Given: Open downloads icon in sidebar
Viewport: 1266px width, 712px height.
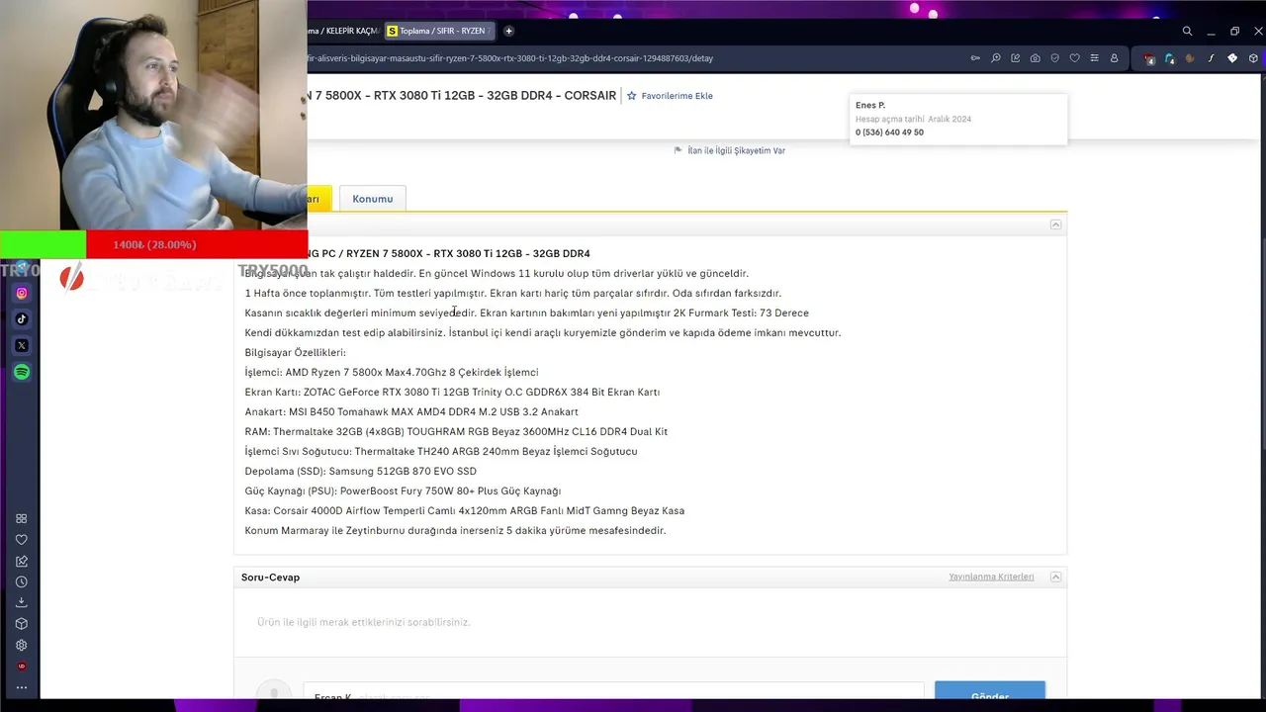Looking at the screenshot, I should click(x=22, y=602).
